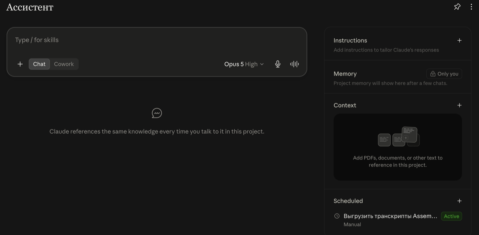Screen dimensions: 479x235
Task: Click the Only you memory visibility button
Action: (444, 74)
